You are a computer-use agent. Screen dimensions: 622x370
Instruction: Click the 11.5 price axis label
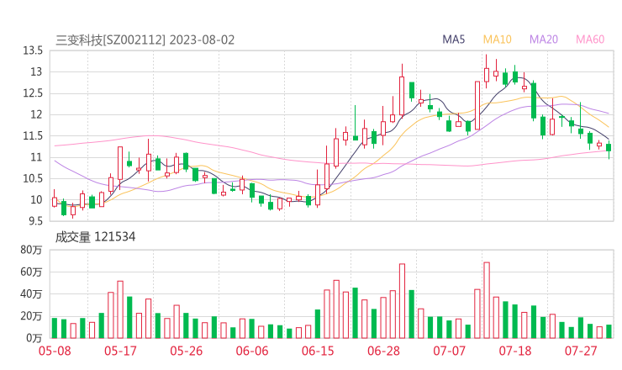(33, 136)
